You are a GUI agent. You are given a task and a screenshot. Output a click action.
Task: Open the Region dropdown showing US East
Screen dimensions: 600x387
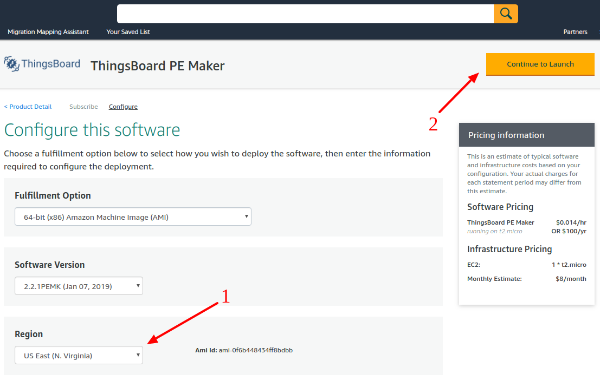(79, 356)
